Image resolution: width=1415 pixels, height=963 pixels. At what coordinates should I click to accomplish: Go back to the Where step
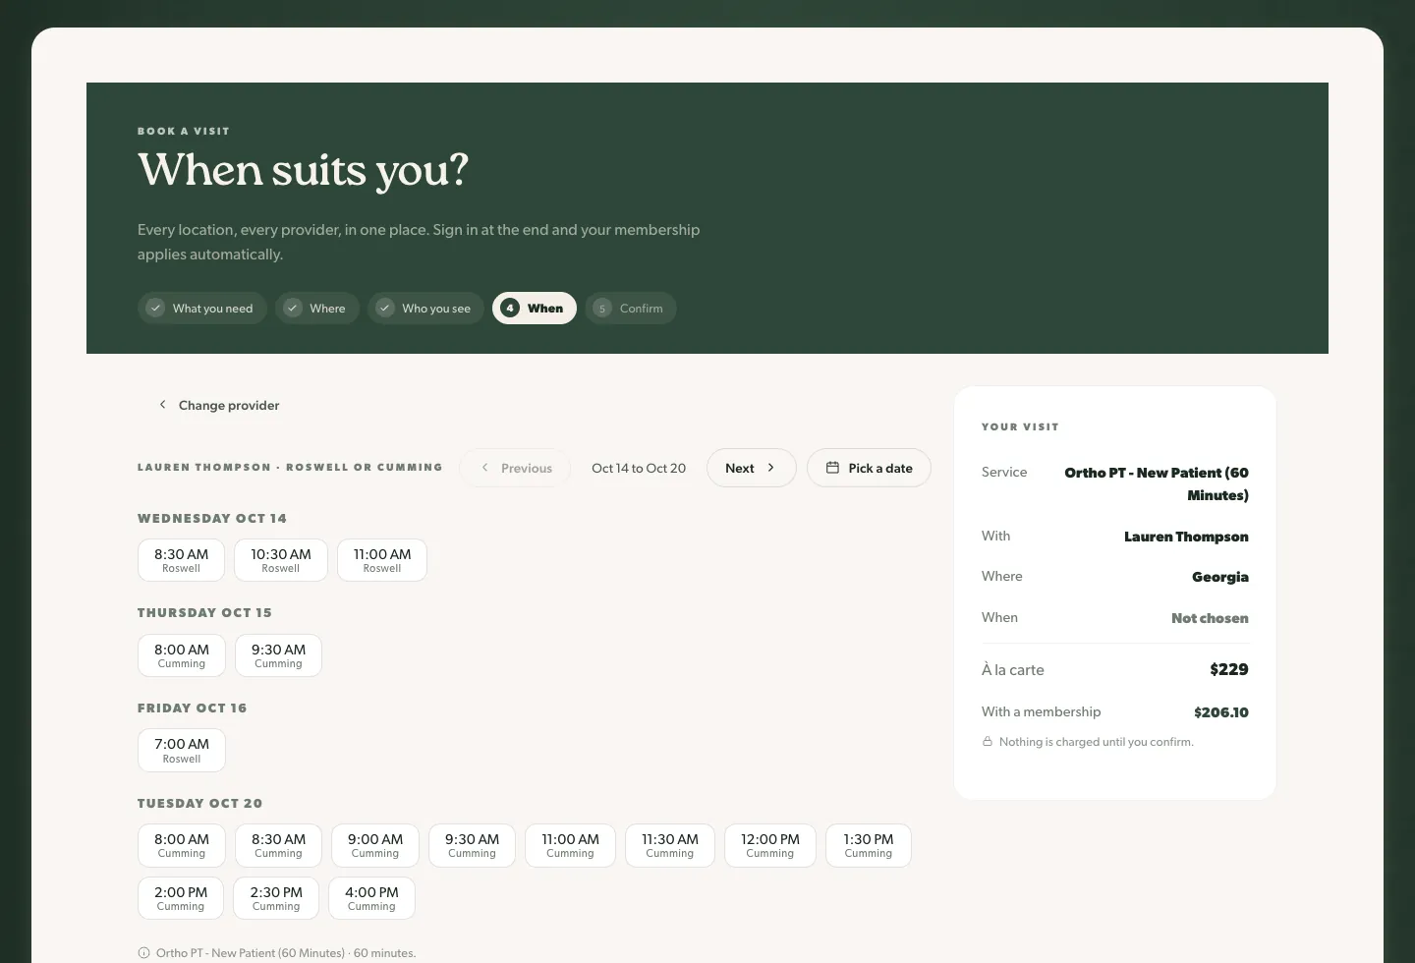click(x=317, y=308)
